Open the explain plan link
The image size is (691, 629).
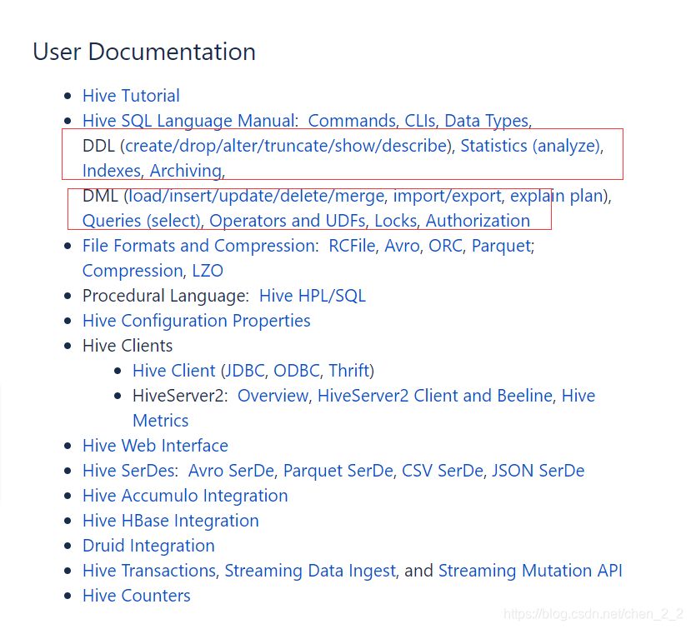tap(557, 196)
